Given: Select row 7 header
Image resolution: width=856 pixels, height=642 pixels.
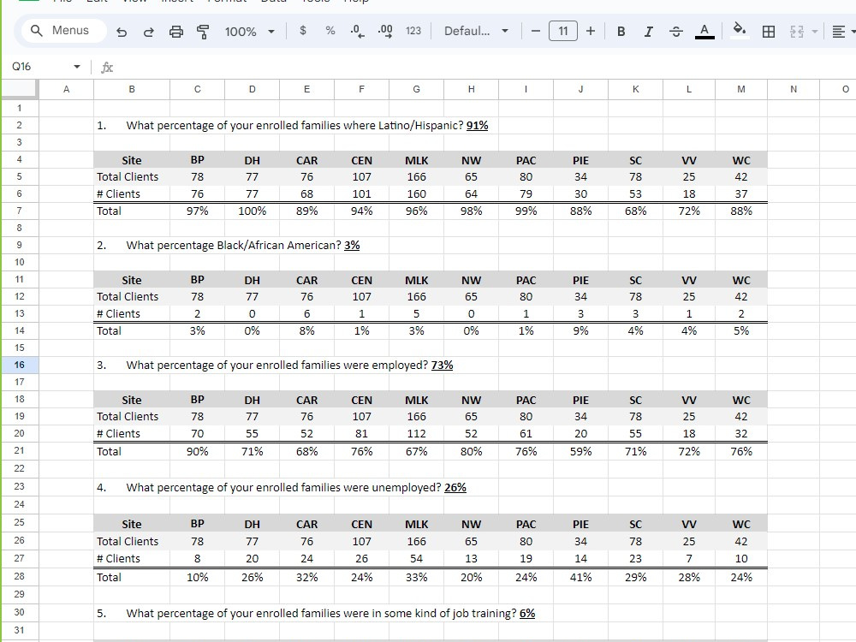Looking at the screenshot, I should (x=20, y=211).
